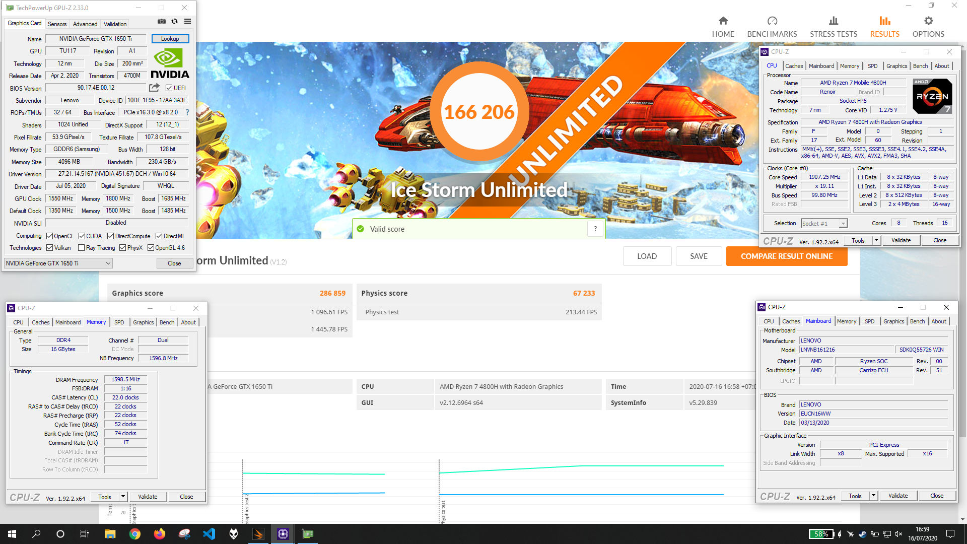The height and width of the screenshot is (544, 967).
Task: Open Bench tab in Mainboard CPU-Z window
Action: 917,321
